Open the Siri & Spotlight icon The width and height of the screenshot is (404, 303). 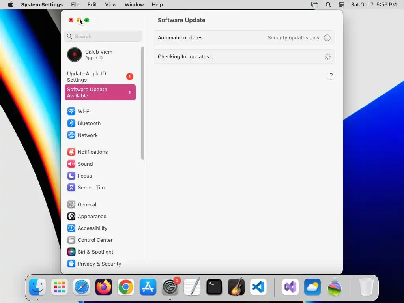pos(71,252)
